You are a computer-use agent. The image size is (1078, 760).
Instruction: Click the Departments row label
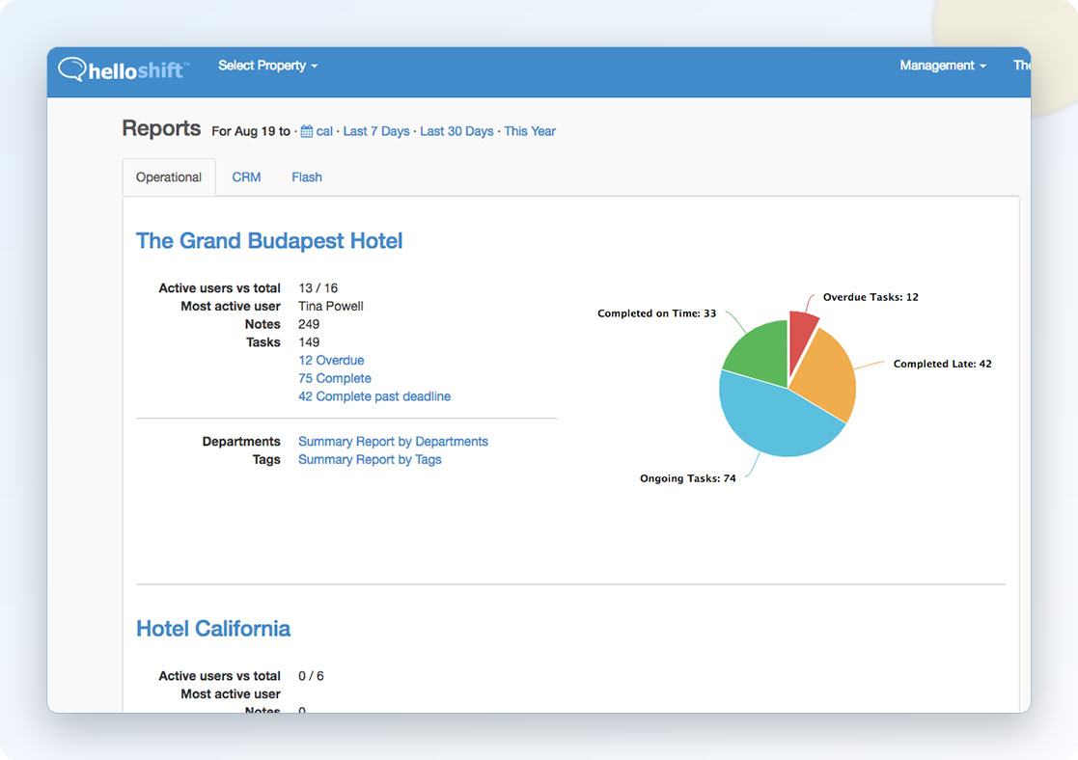pos(241,441)
